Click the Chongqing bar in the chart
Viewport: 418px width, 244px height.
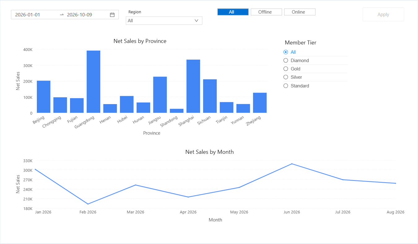coord(60,105)
